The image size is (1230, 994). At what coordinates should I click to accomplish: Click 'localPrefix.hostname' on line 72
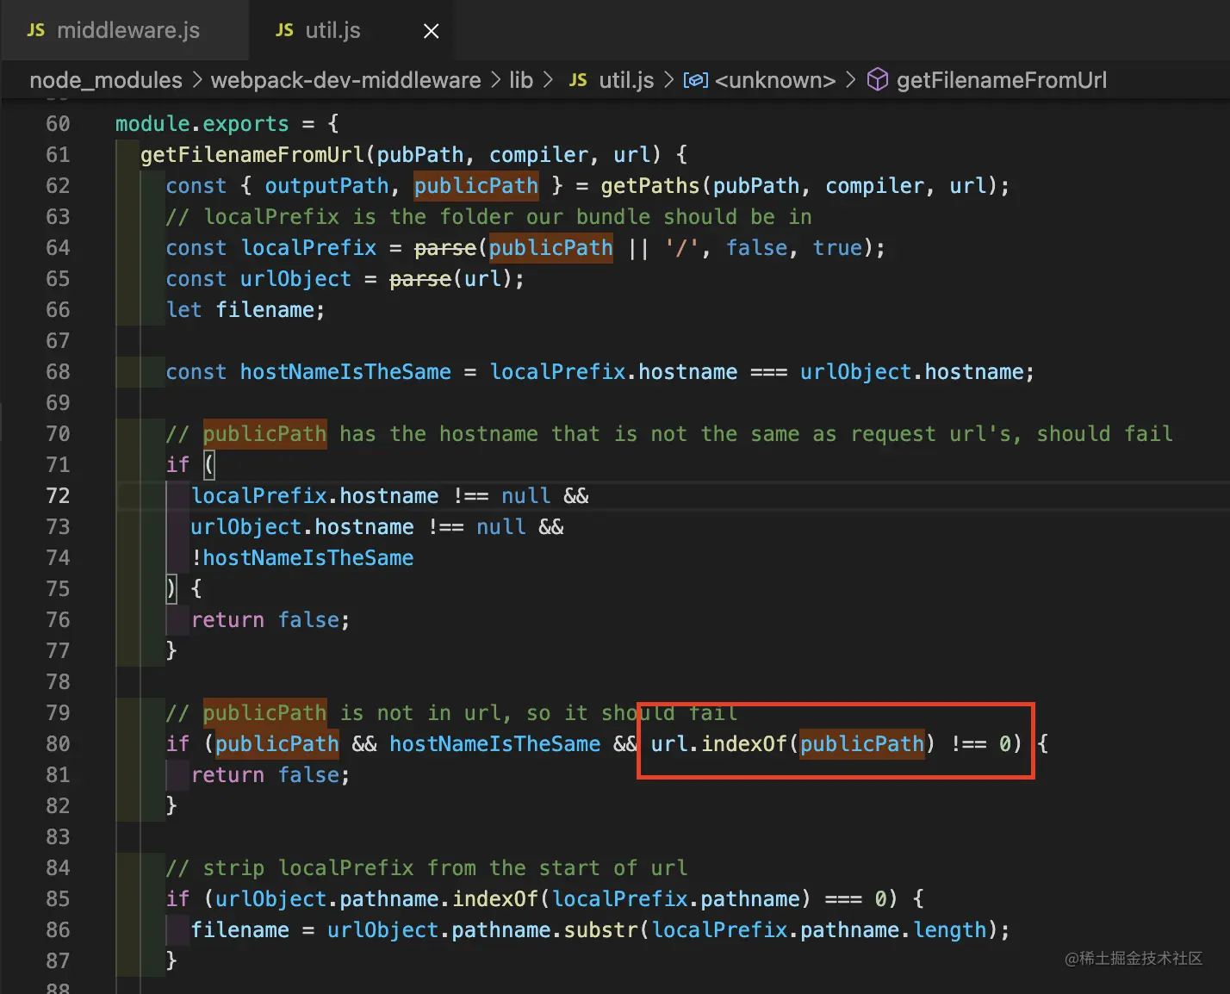(x=314, y=496)
